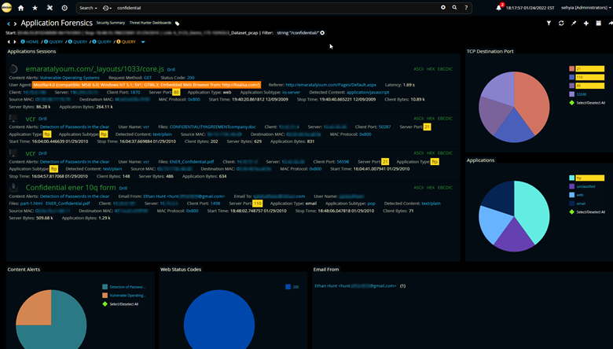Drill into Confidential ener 10q form
The width and height of the screenshot is (613, 349).
(123, 189)
